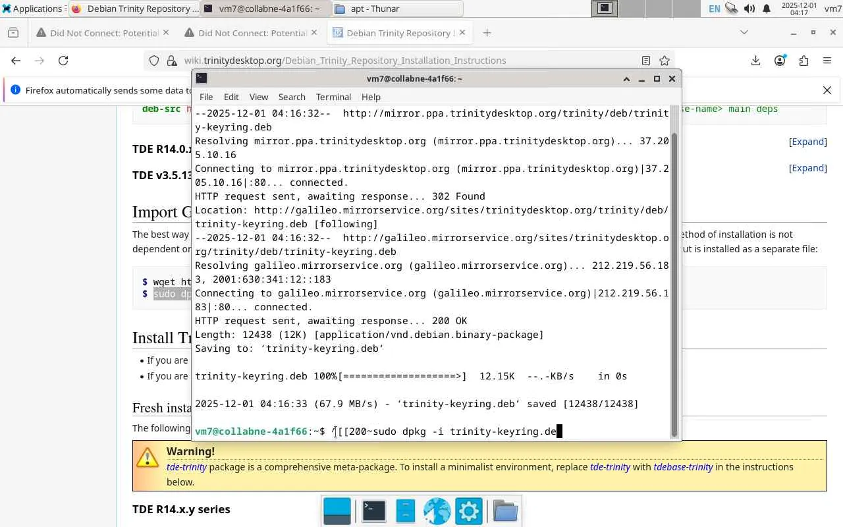Open the Firefox hamburger application menu
The width and height of the screenshot is (843, 527).
tap(827, 61)
